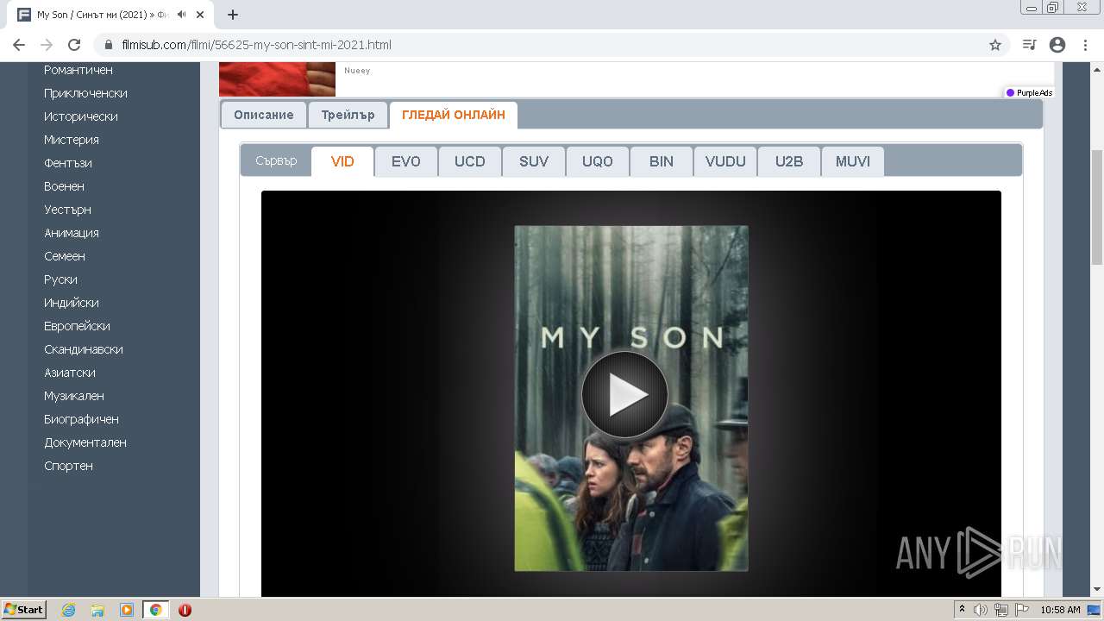The width and height of the screenshot is (1104, 621).
Task: Open the system tray volume icon
Action: (981, 610)
